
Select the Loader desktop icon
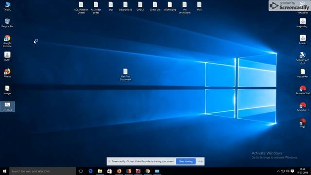(303, 39)
